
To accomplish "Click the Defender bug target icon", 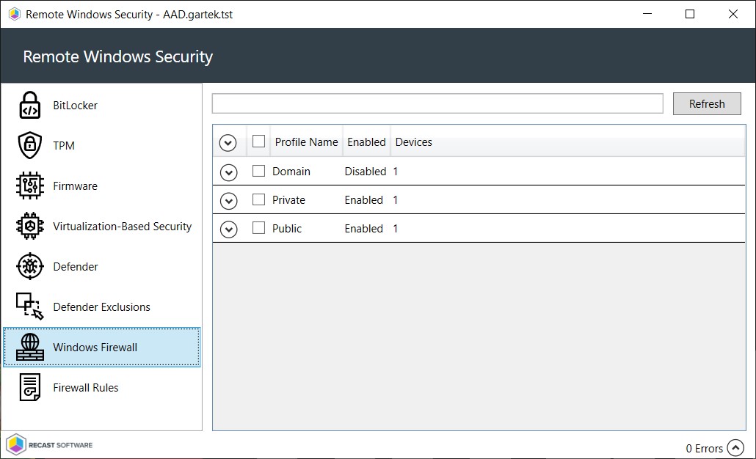I will point(30,266).
